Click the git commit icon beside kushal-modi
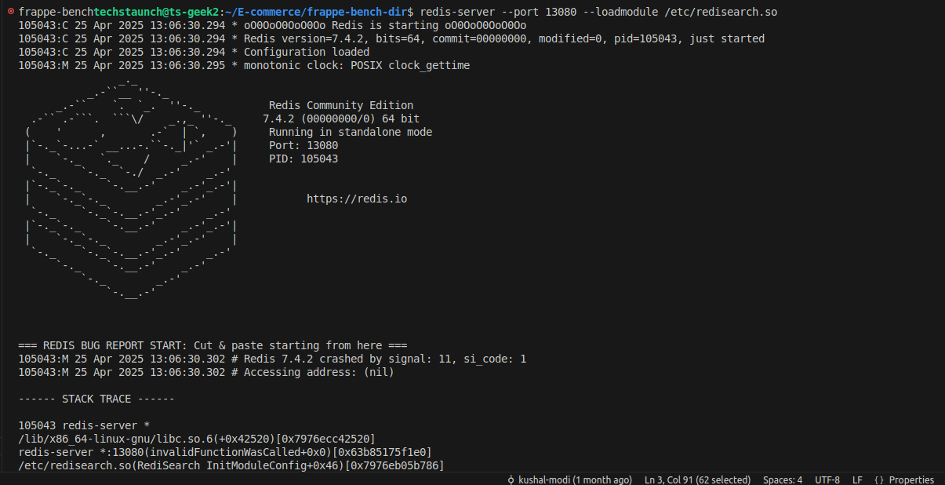 point(511,480)
